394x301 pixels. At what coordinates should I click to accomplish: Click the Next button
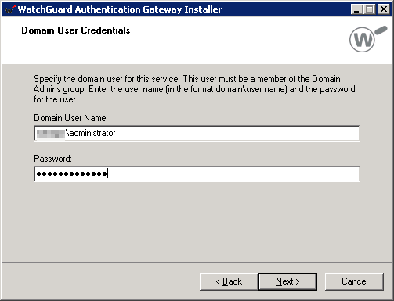287,281
